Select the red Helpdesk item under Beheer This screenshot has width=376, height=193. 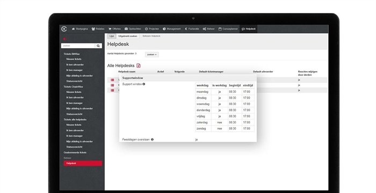point(83,164)
